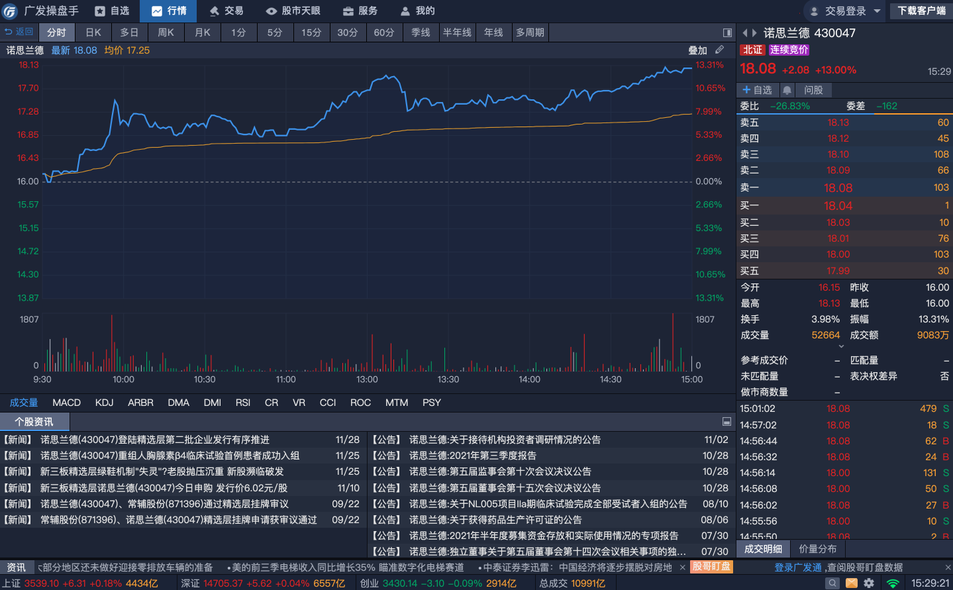Open the search magnifier icon

(832, 583)
